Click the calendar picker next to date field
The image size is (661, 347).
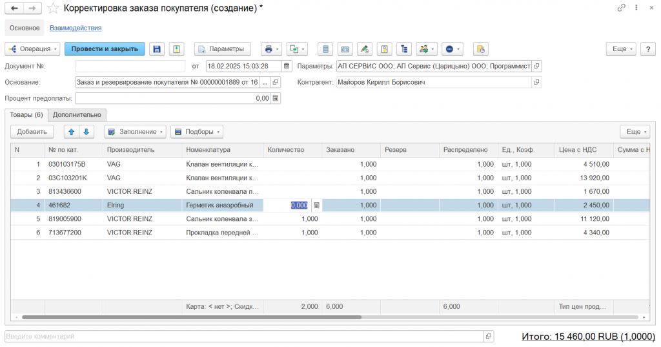tap(287, 66)
